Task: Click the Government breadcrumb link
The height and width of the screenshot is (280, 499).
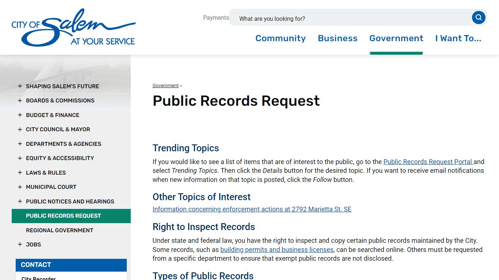Action: click(x=165, y=86)
